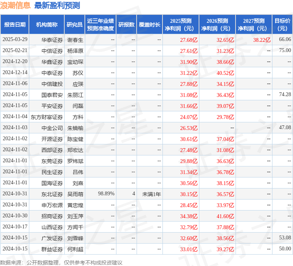Click the 浪潮信息 title text

pyautogui.click(x=15, y=5)
